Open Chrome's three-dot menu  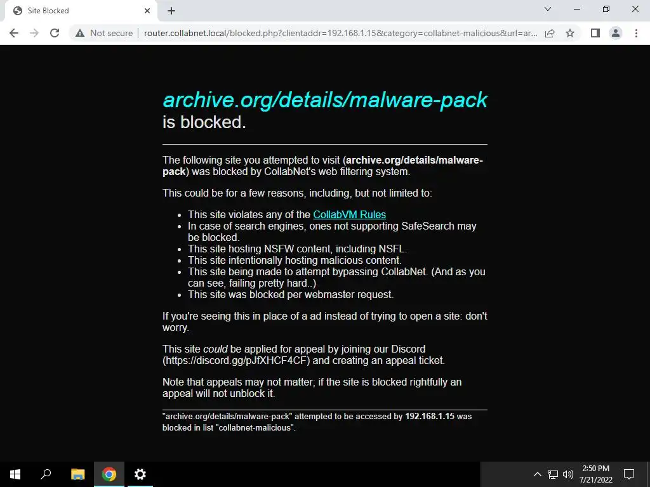(x=636, y=33)
